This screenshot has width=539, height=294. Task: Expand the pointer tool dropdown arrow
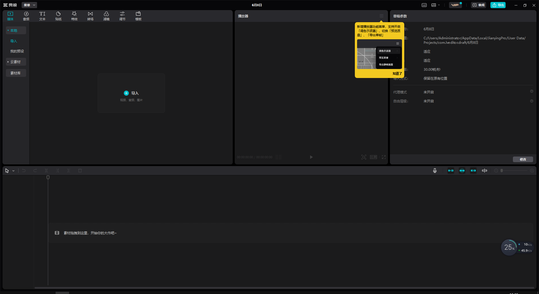[13, 171]
